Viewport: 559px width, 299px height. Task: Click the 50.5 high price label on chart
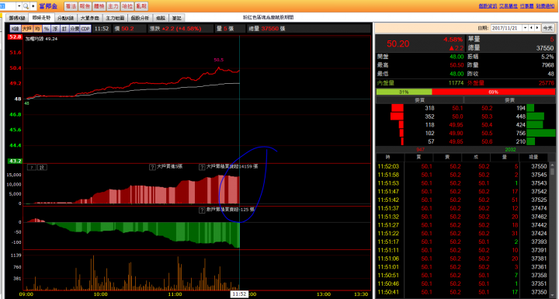(x=219, y=60)
